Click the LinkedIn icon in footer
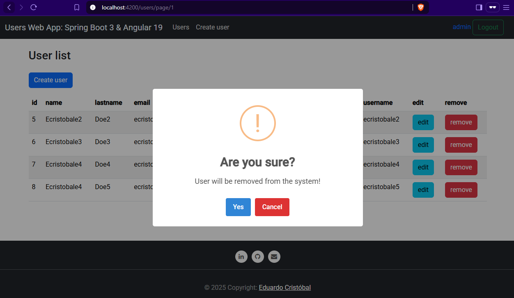 tap(241, 257)
